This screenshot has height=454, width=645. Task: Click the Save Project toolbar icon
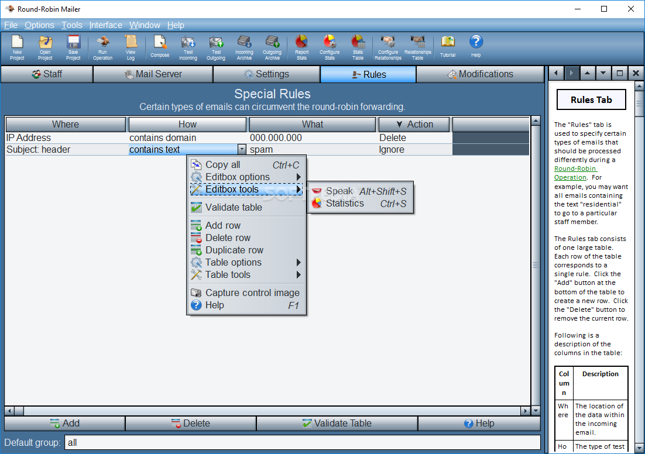73,48
